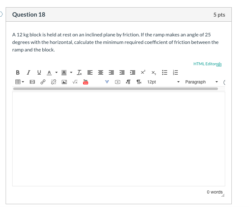Click the blue V icon

pos(107,82)
